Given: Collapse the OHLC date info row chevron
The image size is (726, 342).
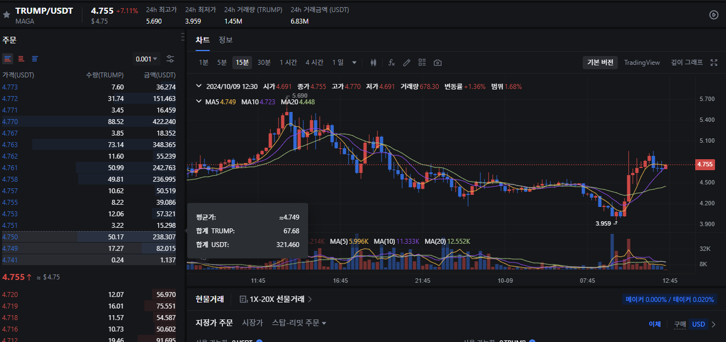Looking at the screenshot, I should 199,86.
